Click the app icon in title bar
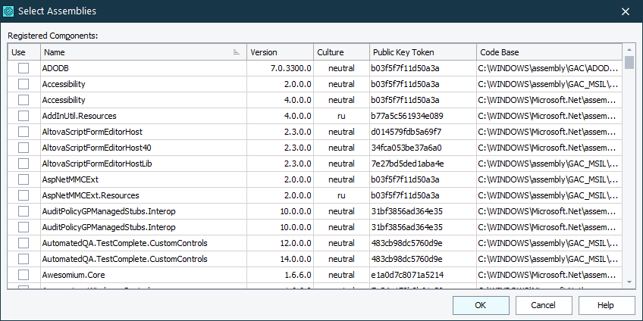The image size is (643, 321). click(x=8, y=11)
